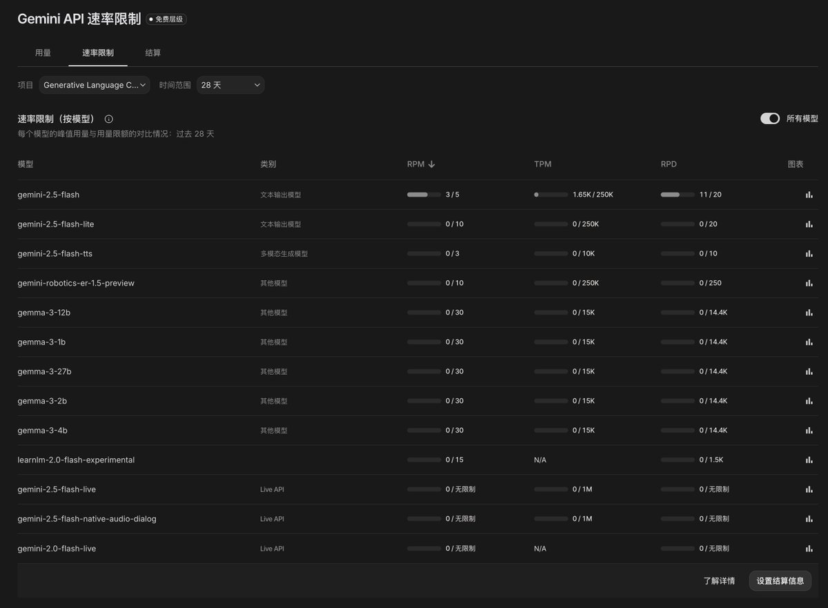Click the gemini-robotics-er-1.5-preview model name

point(76,283)
